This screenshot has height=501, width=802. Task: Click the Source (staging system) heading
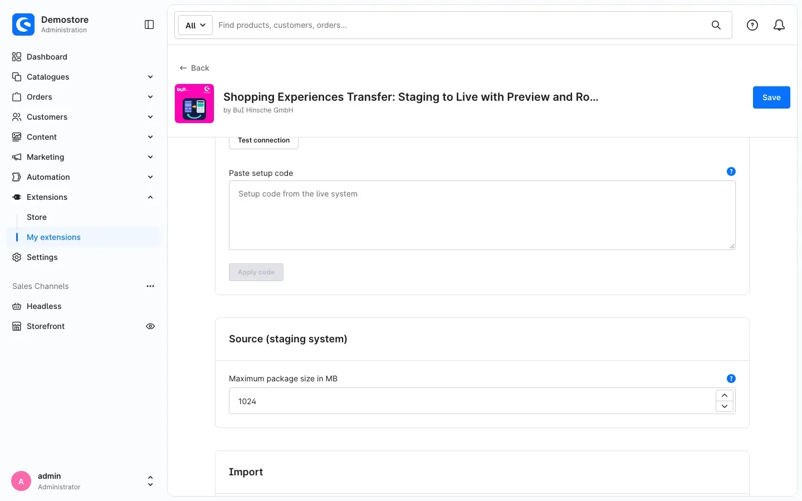coord(288,339)
